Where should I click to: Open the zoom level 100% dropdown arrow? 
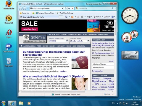113,95
